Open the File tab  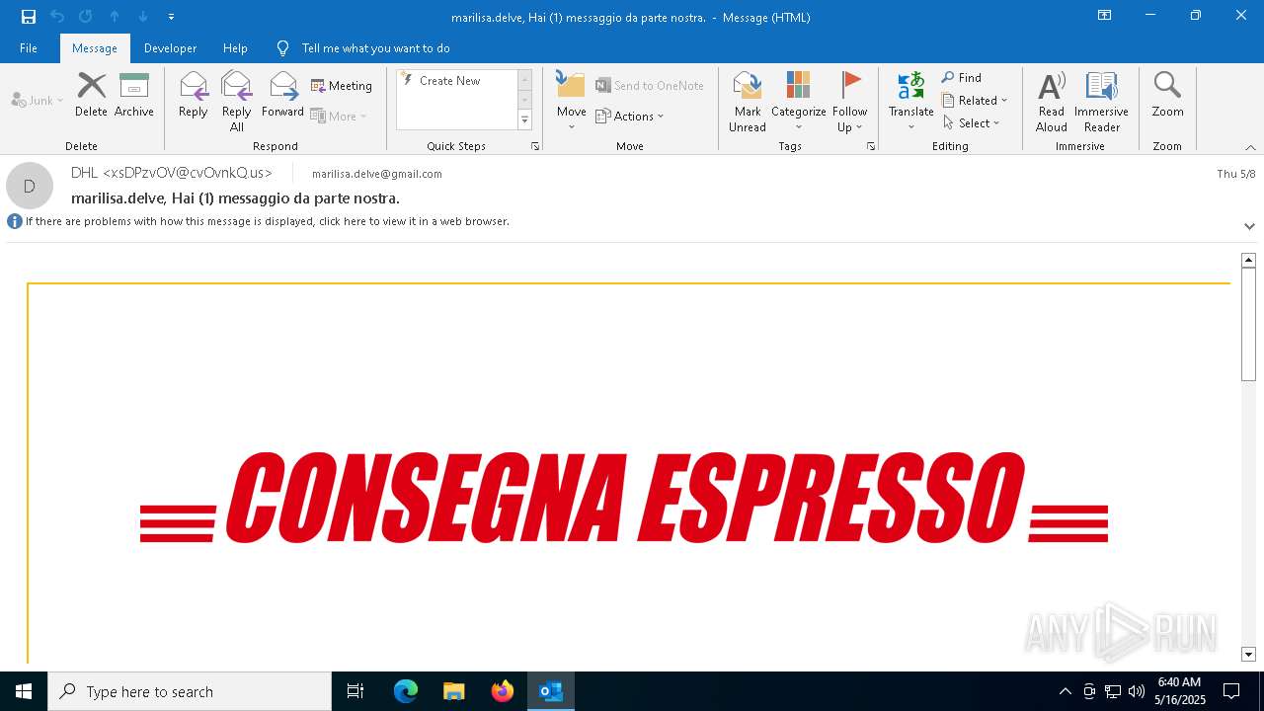point(29,48)
